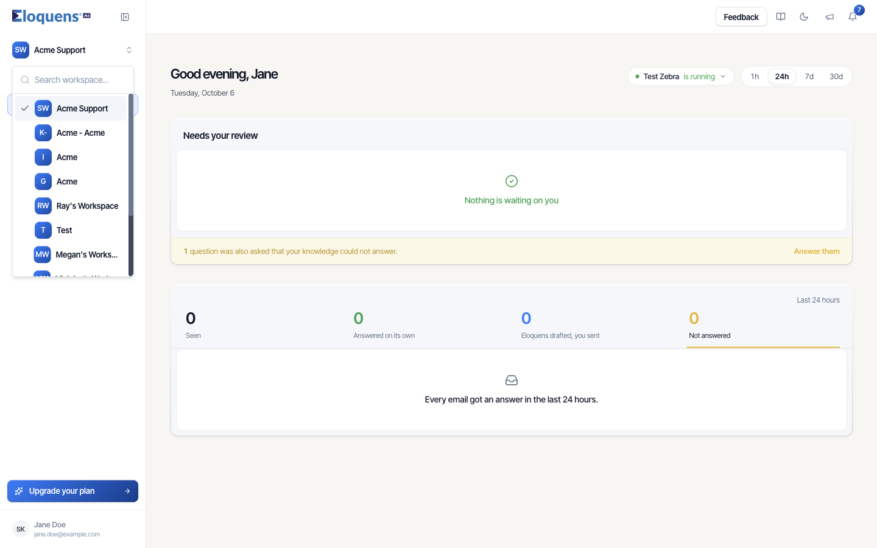Select the 24h time range

point(782,77)
